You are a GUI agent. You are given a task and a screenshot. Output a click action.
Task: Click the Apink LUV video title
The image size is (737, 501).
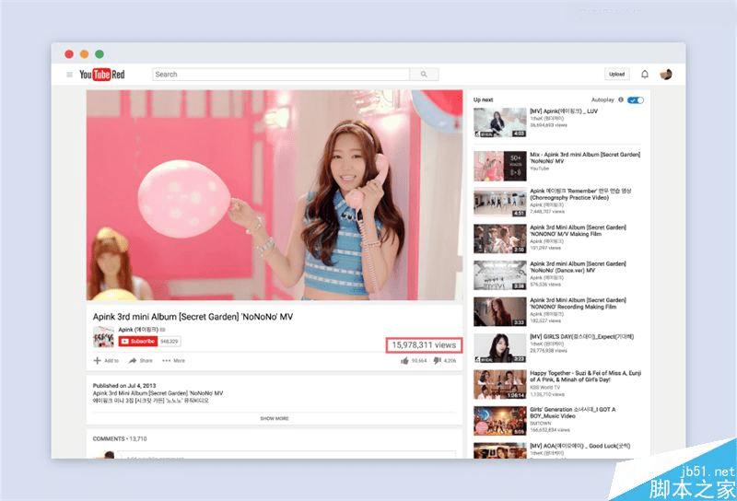point(564,111)
